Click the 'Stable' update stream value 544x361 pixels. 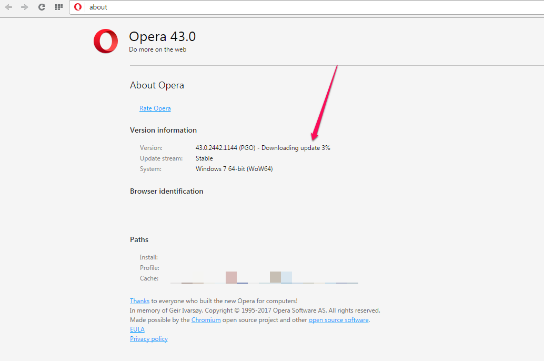coord(204,158)
